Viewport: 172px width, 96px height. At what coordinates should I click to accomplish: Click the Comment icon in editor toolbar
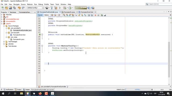(x=102, y=15)
